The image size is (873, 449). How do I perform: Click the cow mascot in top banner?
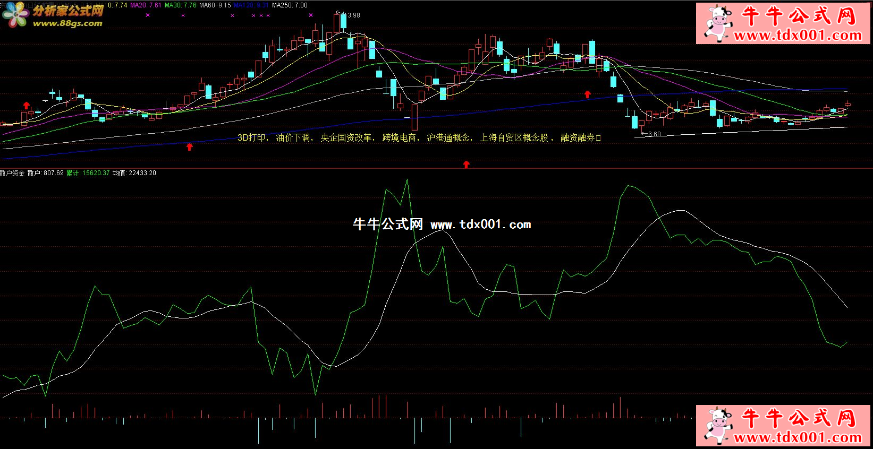pyautogui.click(x=718, y=23)
